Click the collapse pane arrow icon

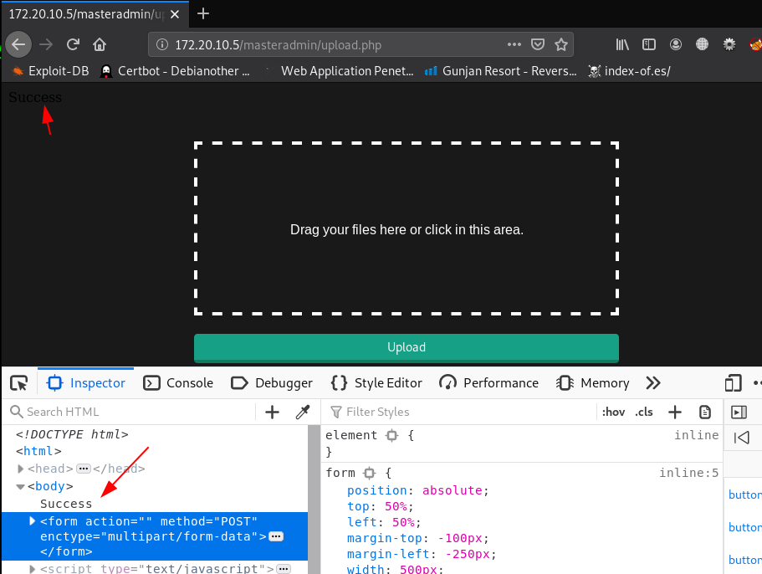pyautogui.click(x=742, y=438)
